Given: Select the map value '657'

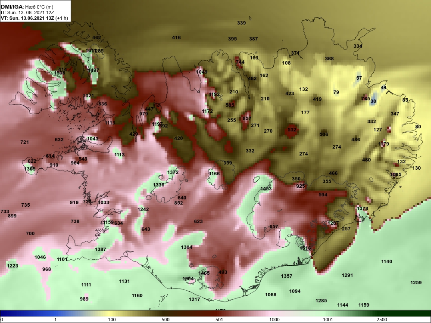Looking at the screenshot, I should coord(274,227).
